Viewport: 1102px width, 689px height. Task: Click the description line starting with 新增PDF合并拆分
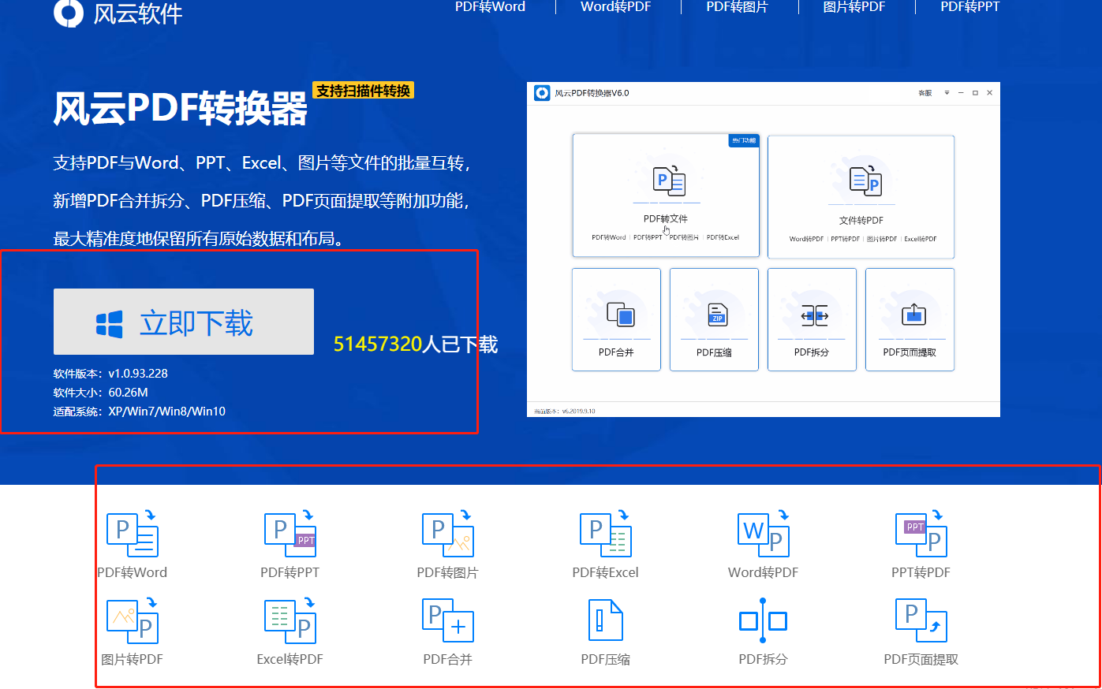(x=262, y=201)
